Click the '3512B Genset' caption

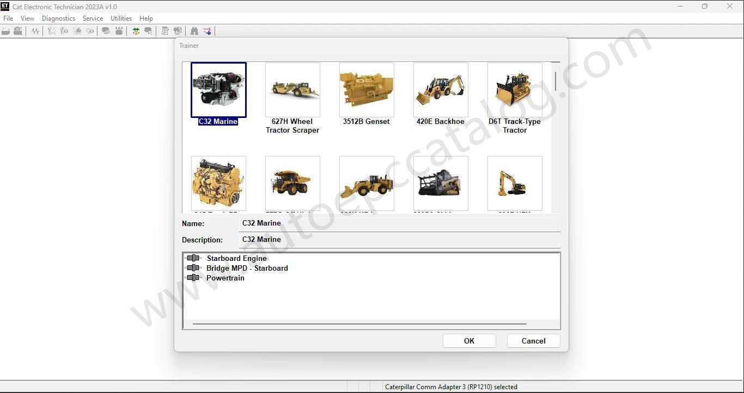(x=367, y=121)
